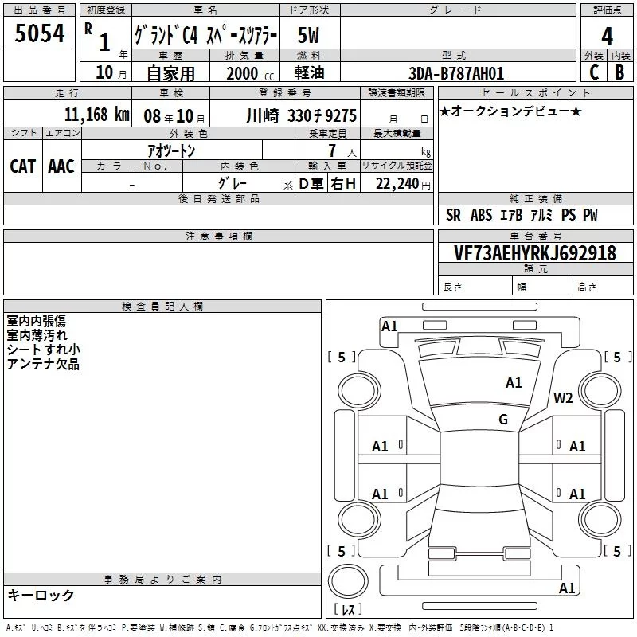637x637 pixels.
Task: Click the fuel type 軽油
Action: [310, 72]
